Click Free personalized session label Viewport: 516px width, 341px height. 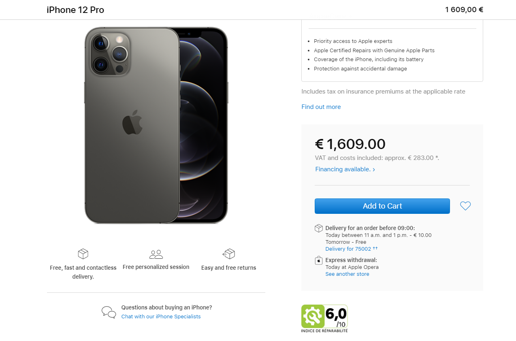pyautogui.click(x=156, y=267)
